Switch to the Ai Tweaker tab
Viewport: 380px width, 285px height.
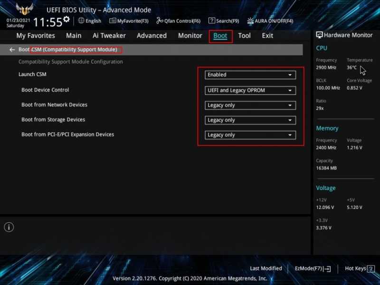109,36
